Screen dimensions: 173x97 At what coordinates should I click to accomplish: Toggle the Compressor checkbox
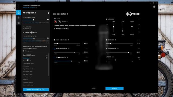pyautogui.click(x=107, y=48)
